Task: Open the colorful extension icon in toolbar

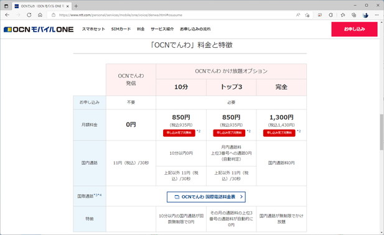Action: [x=320, y=15]
